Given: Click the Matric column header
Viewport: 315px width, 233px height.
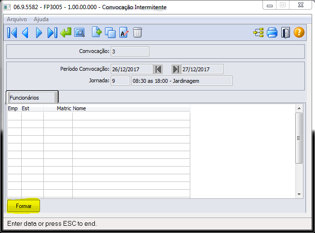Looking at the screenshot, I should click(58, 108).
